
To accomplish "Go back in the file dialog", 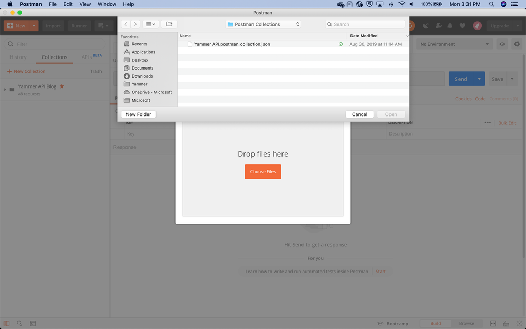I will [x=126, y=24].
